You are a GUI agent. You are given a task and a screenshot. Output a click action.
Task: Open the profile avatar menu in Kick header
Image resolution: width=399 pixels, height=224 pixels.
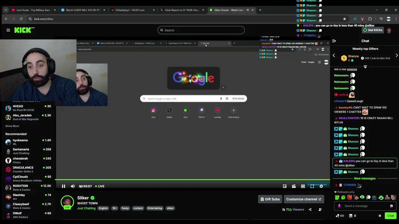(389, 30)
